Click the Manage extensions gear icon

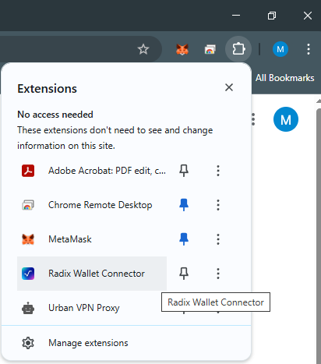point(28,343)
